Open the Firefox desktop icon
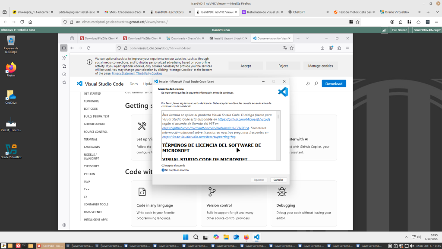Image resolution: width=442 pixels, height=249 pixels. point(11,68)
